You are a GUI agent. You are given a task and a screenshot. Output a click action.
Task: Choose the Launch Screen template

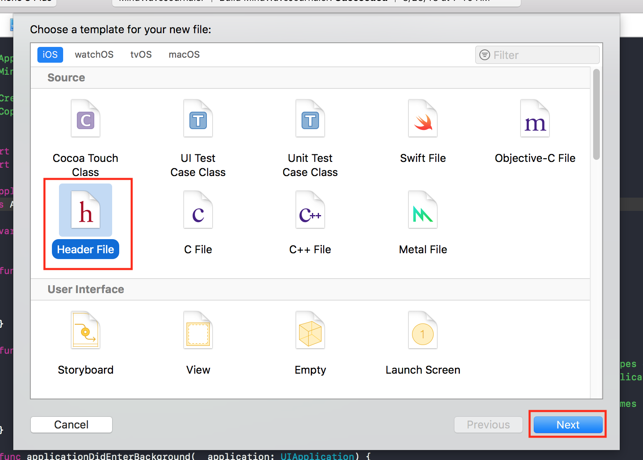click(423, 330)
